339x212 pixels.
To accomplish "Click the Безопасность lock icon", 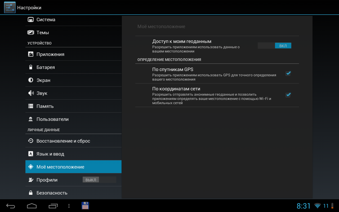I will click(x=31, y=193).
